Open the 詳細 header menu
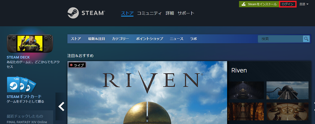This screenshot has width=315, height=124. (x=170, y=13)
